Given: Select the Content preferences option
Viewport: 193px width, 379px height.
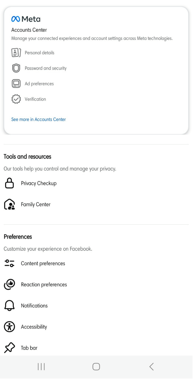Looking at the screenshot, I should [43, 264].
